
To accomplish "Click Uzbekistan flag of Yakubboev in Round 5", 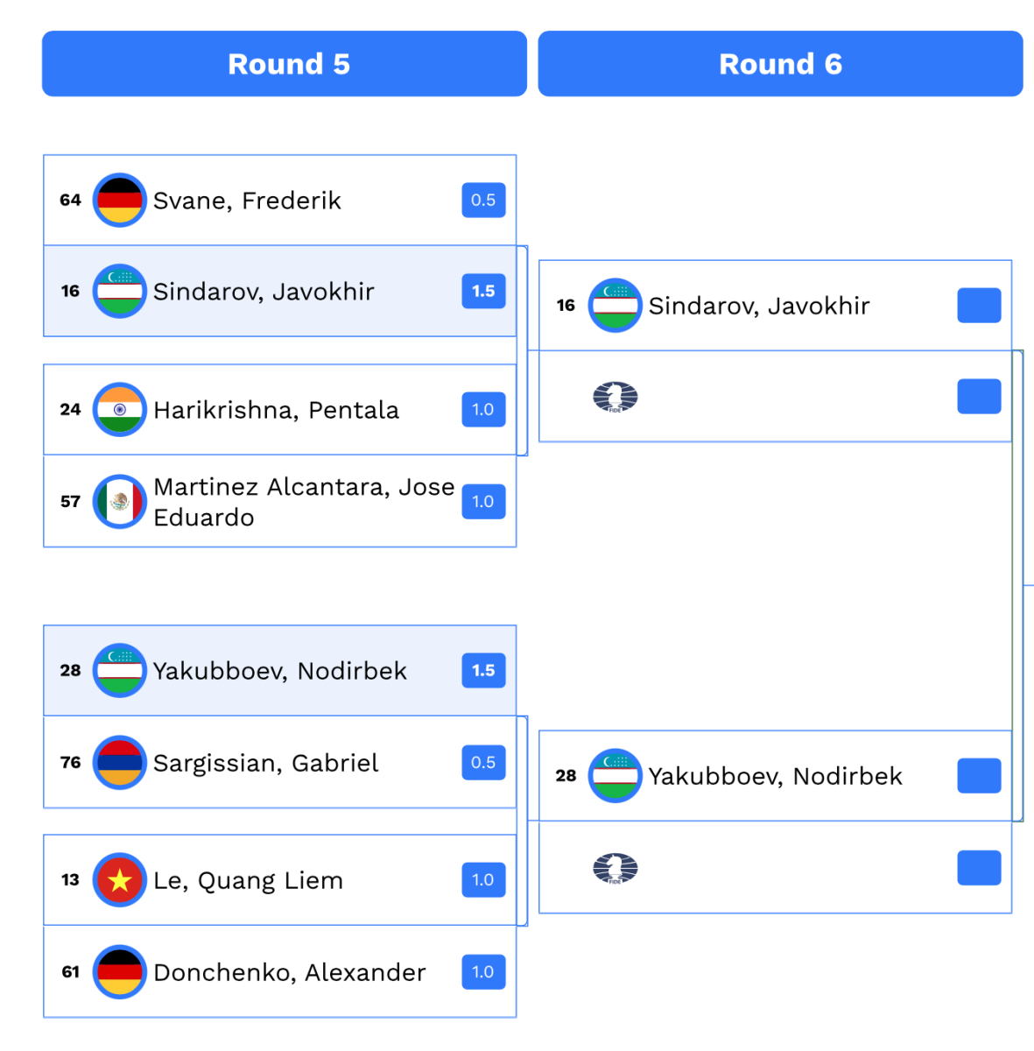I will [x=119, y=671].
